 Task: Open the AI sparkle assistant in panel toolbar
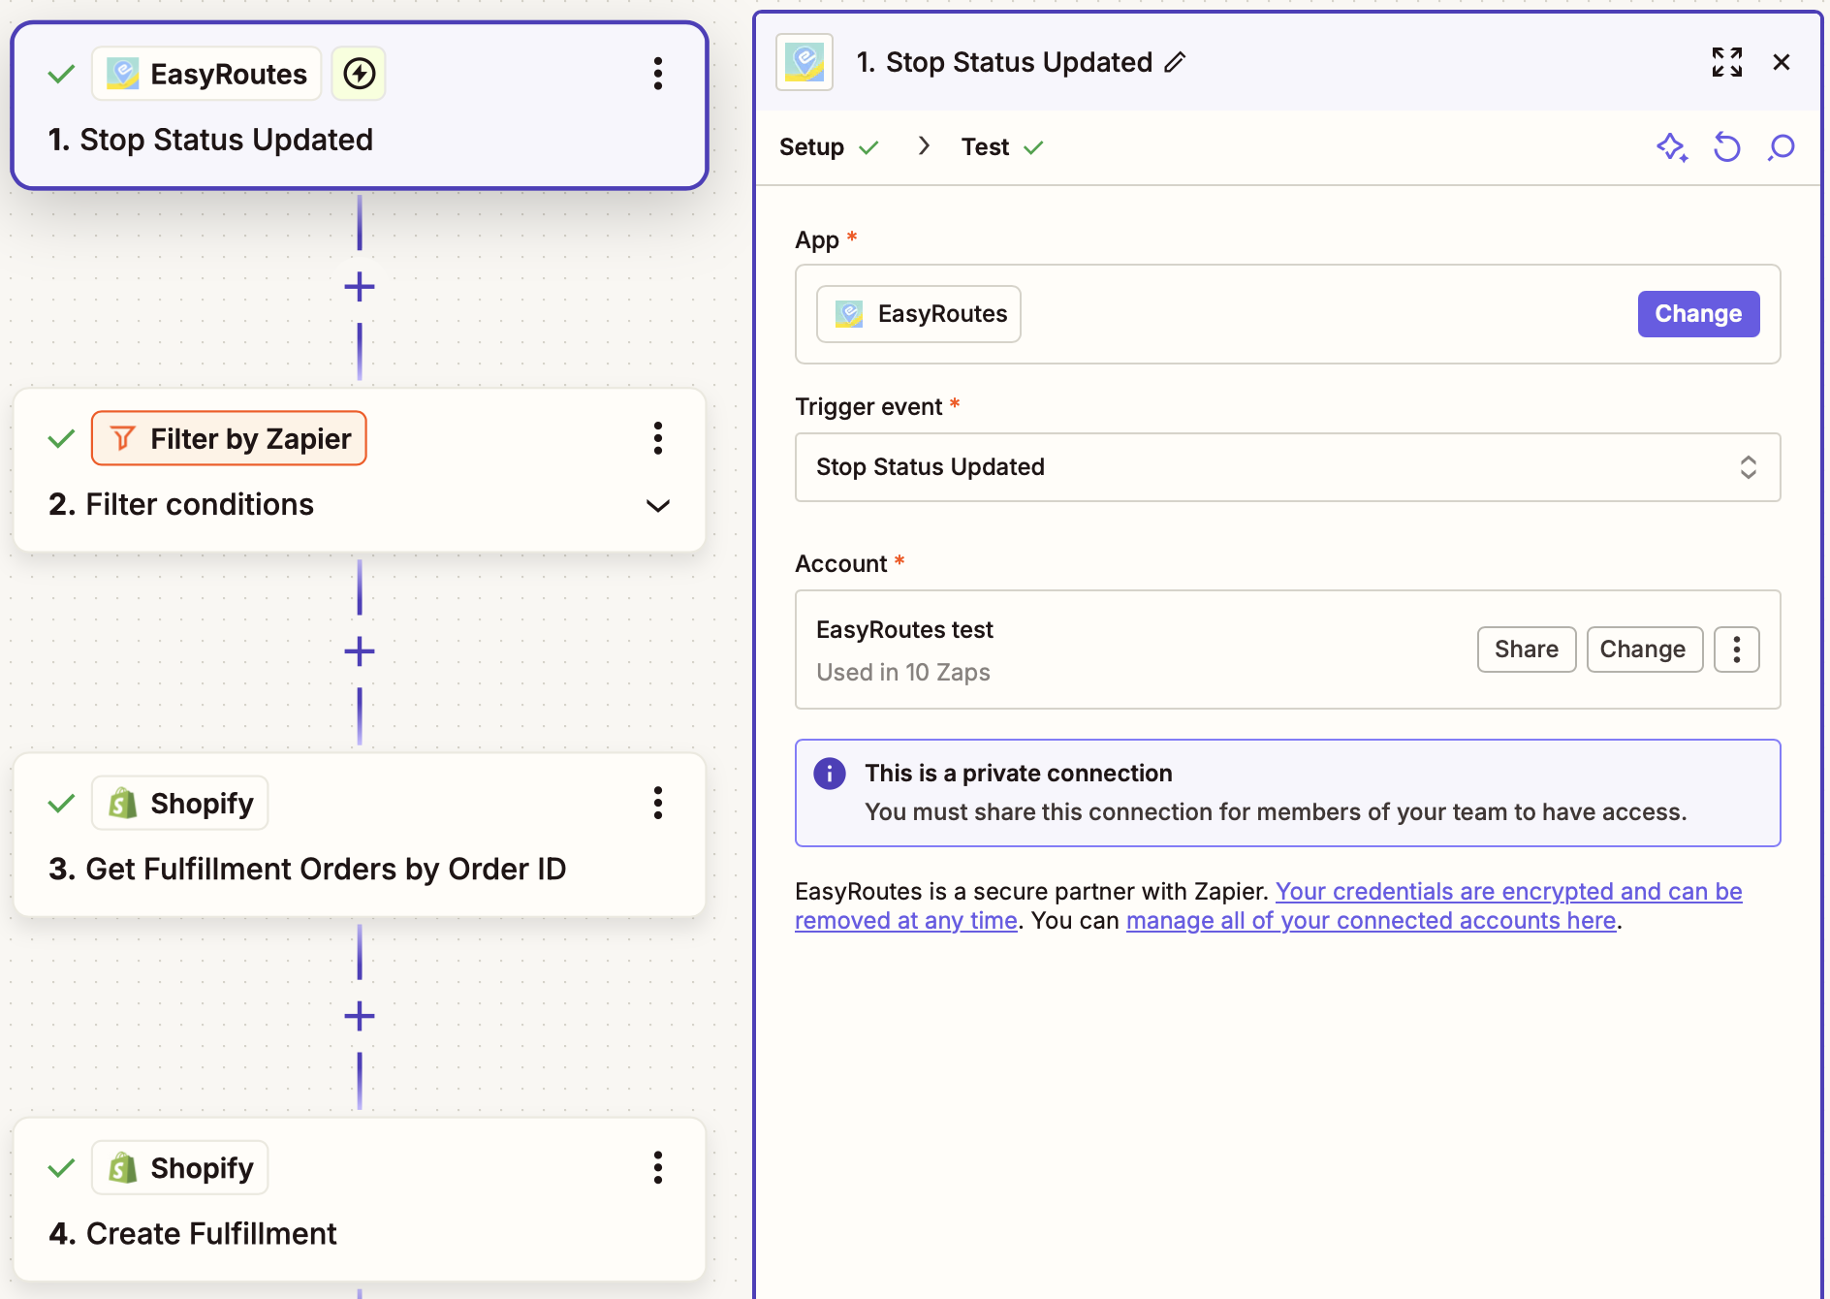1672,147
